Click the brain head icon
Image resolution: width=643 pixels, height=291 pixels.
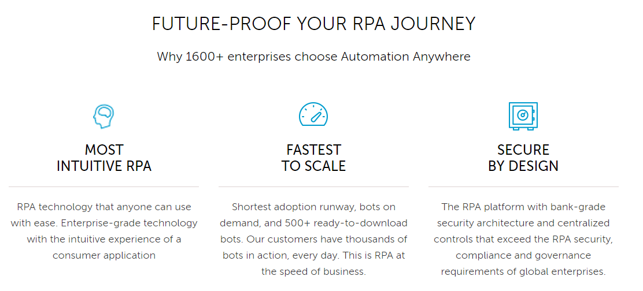point(104,116)
